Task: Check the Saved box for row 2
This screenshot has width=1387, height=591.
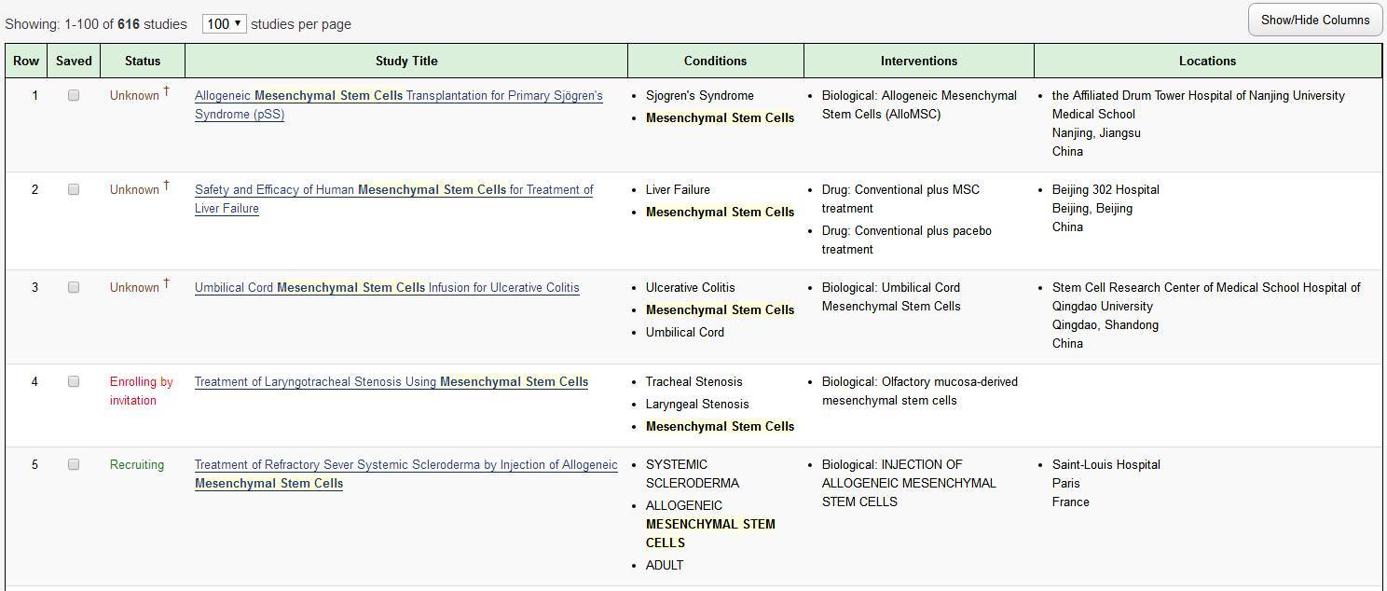Action: [74, 189]
